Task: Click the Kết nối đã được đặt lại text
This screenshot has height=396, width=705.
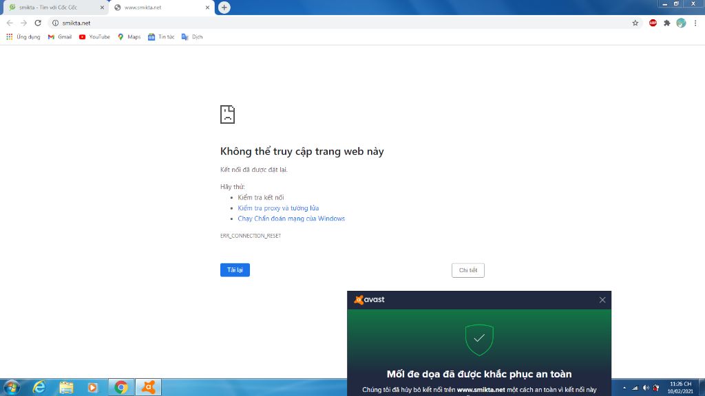Action: (253, 170)
